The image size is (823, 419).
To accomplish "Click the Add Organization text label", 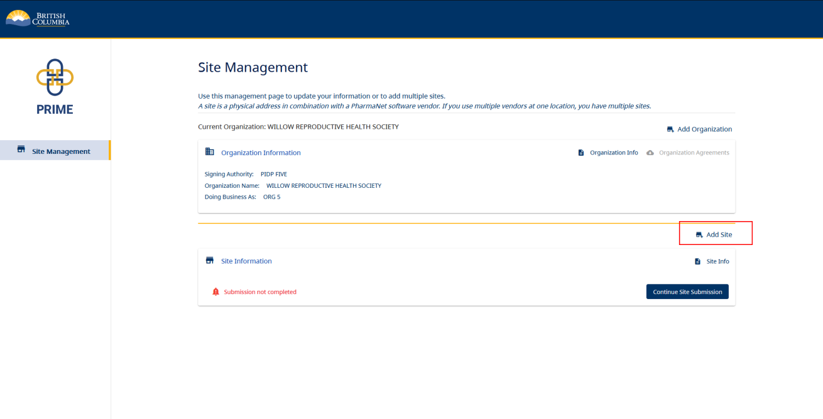I will (704, 129).
